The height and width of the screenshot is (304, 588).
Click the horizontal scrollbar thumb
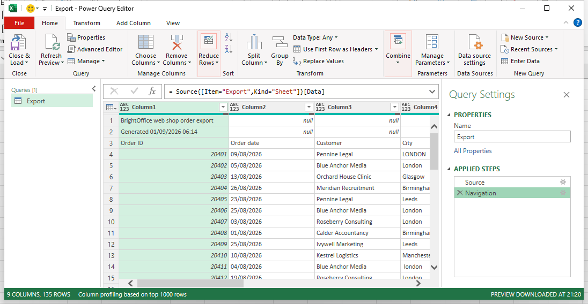point(190,284)
